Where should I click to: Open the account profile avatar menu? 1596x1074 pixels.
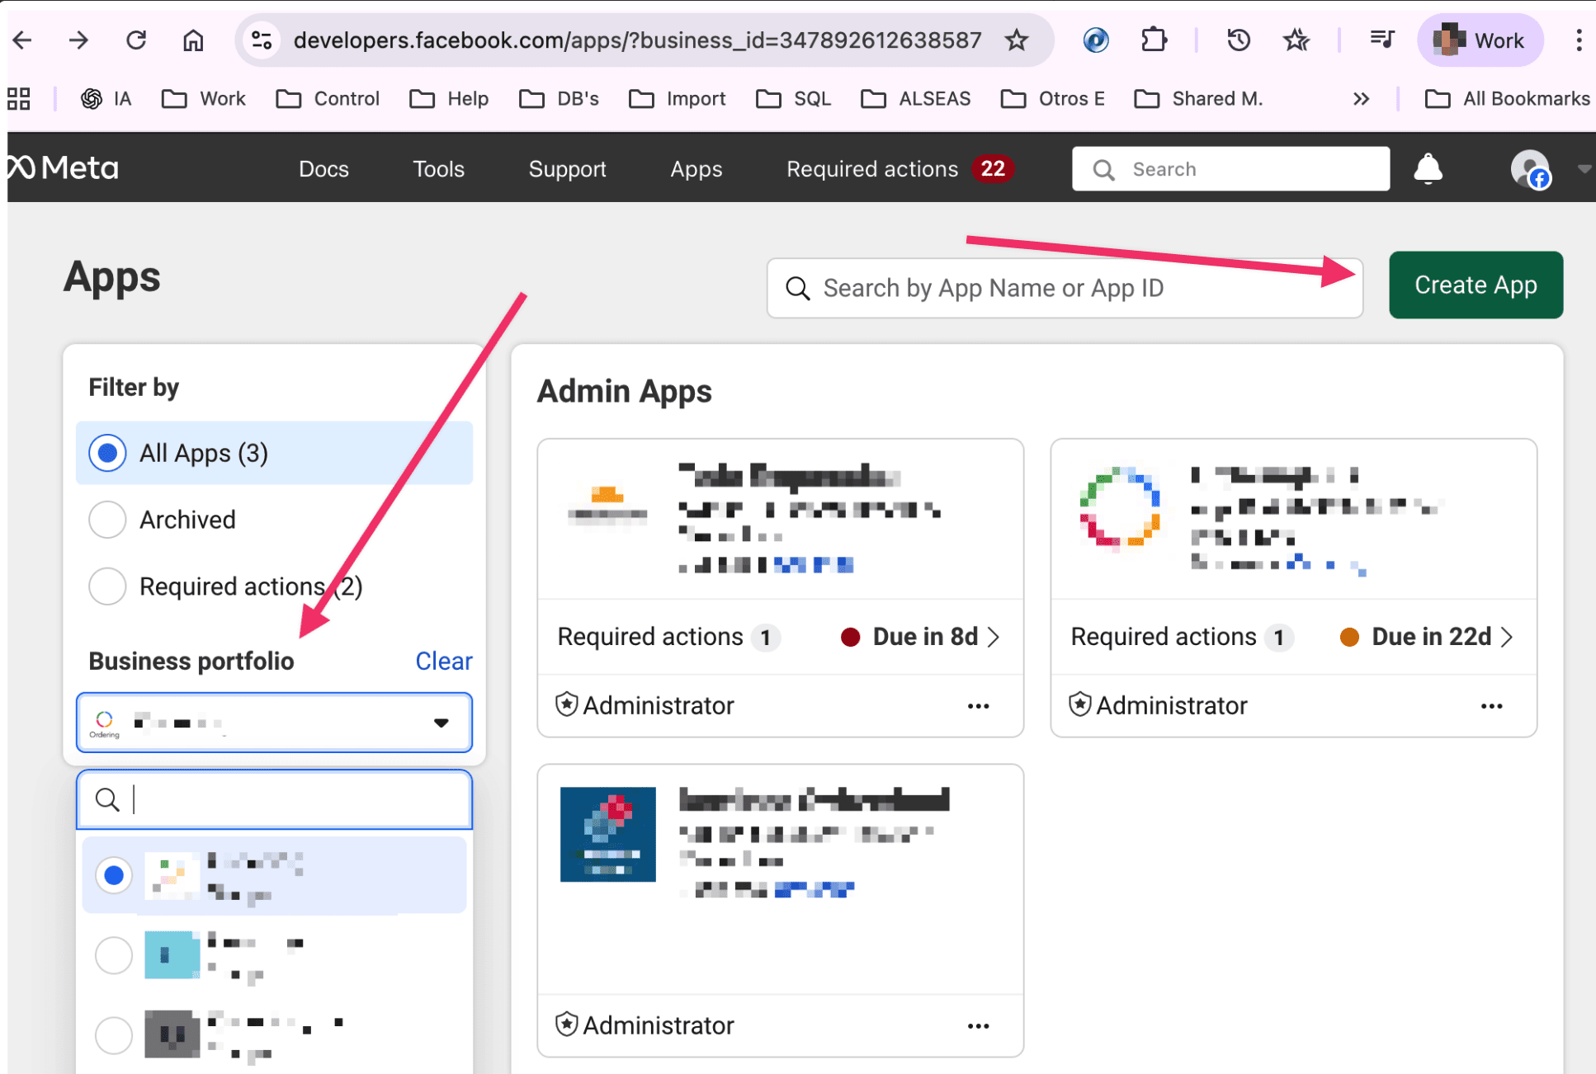pyautogui.click(x=1531, y=168)
